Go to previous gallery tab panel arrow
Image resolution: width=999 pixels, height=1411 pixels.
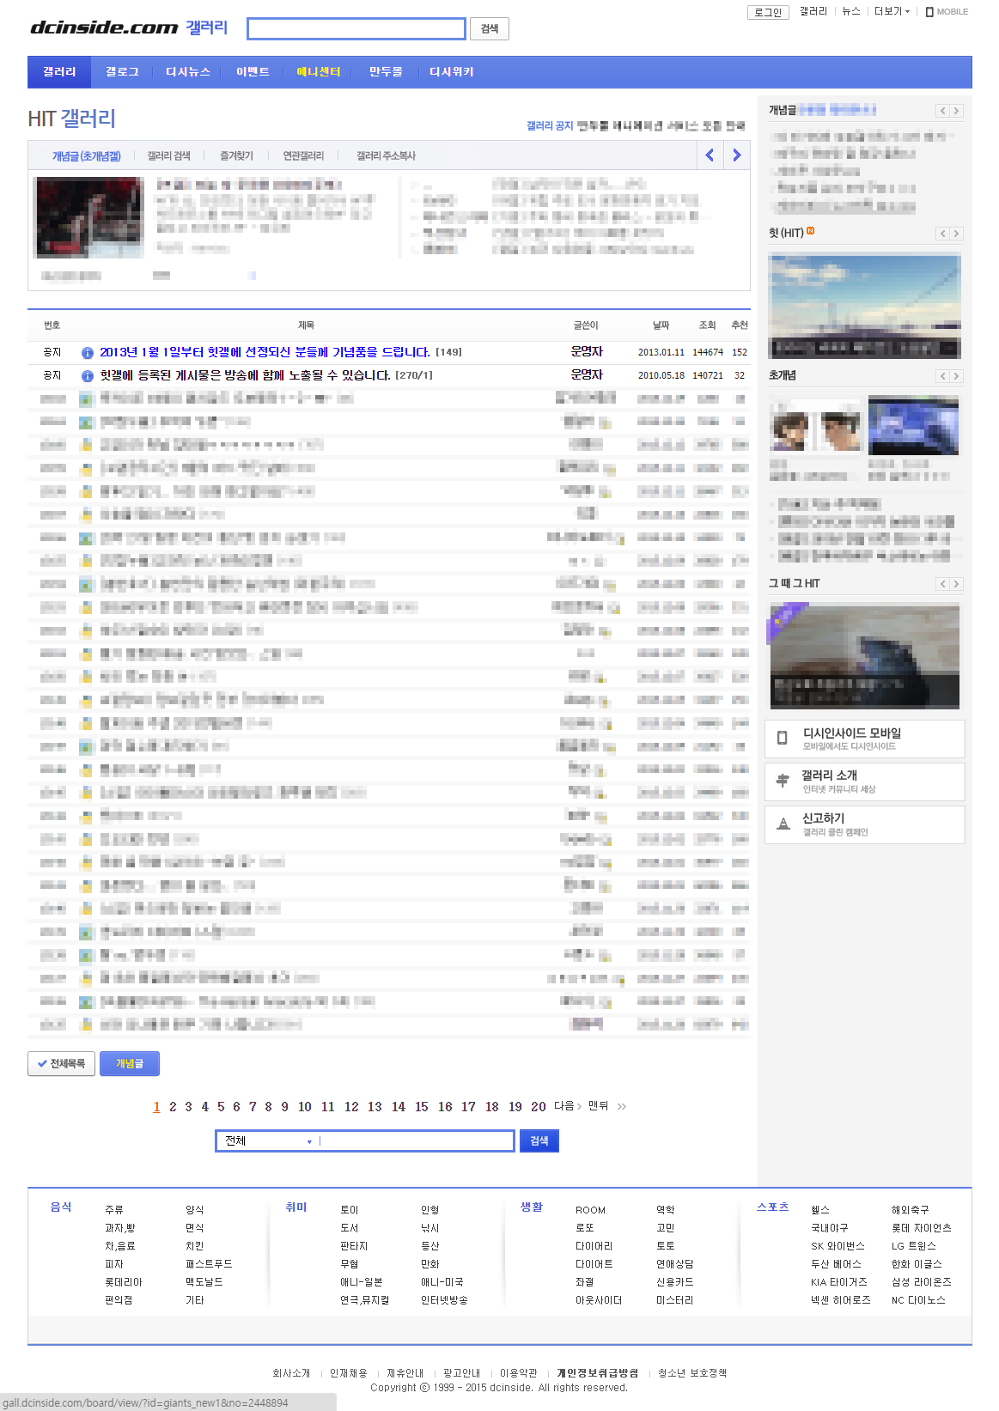click(x=710, y=155)
